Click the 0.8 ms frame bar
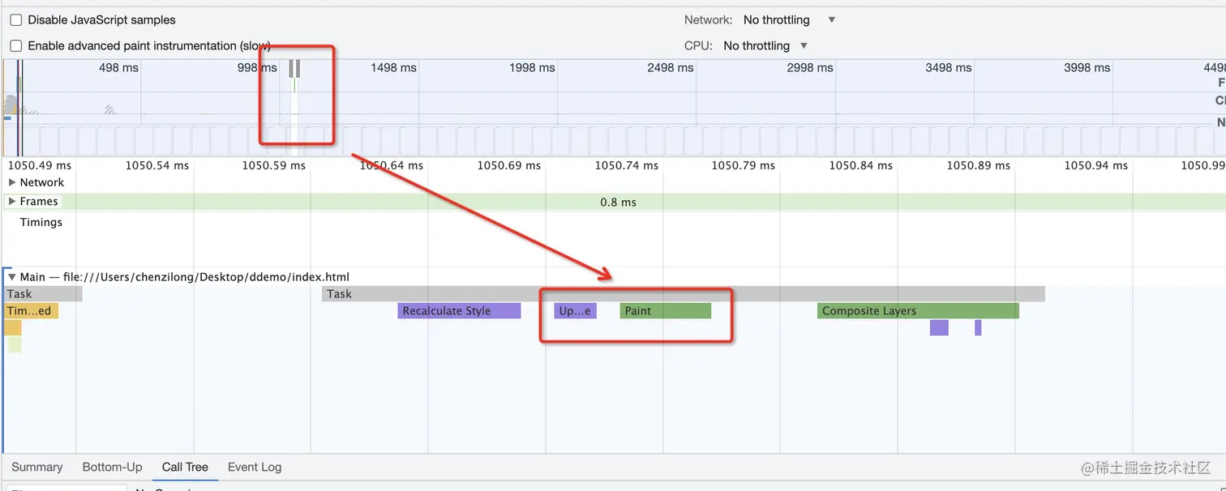Screen dimensions: 1226x491 (x=618, y=202)
